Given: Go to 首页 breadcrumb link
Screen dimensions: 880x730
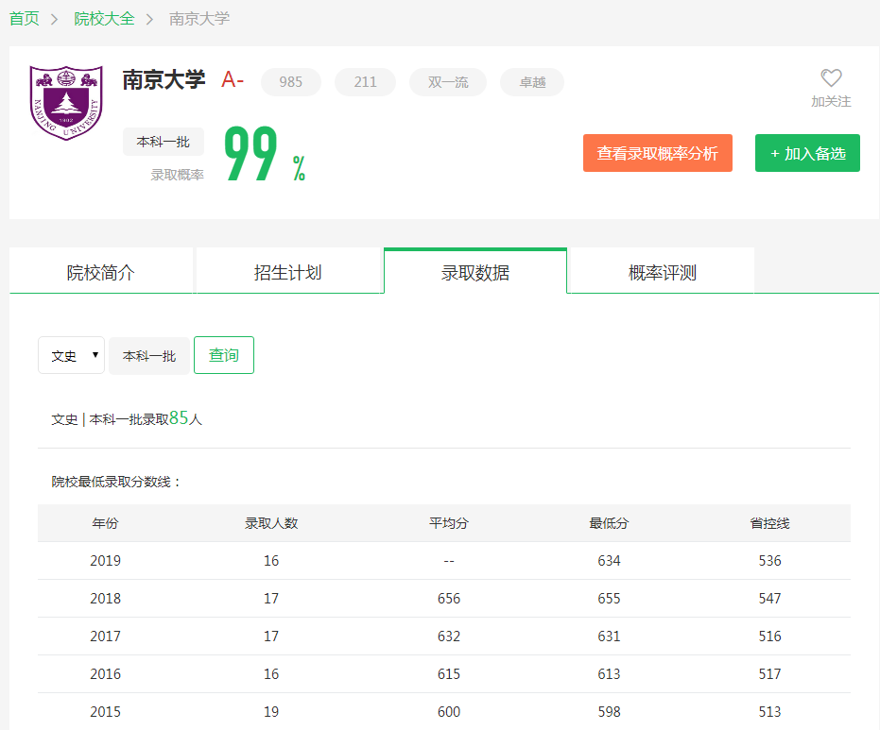Looking at the screenshot, I should 25,19.
